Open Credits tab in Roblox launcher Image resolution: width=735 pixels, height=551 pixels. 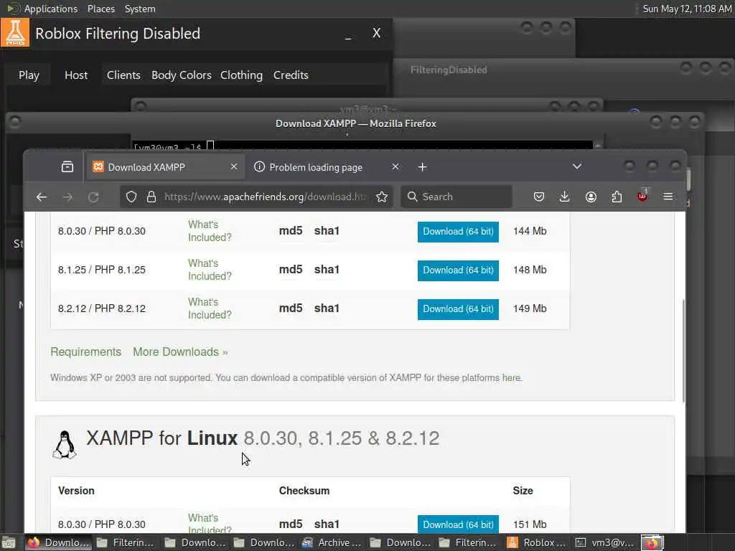[291, 75]
